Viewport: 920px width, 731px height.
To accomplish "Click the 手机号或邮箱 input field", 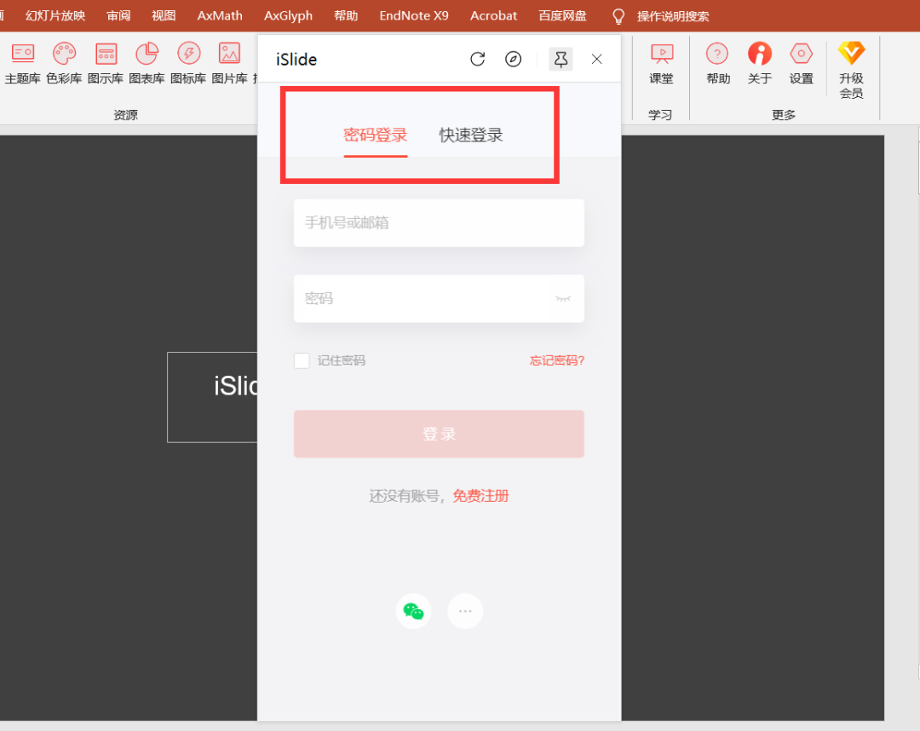I will point(439,223).
